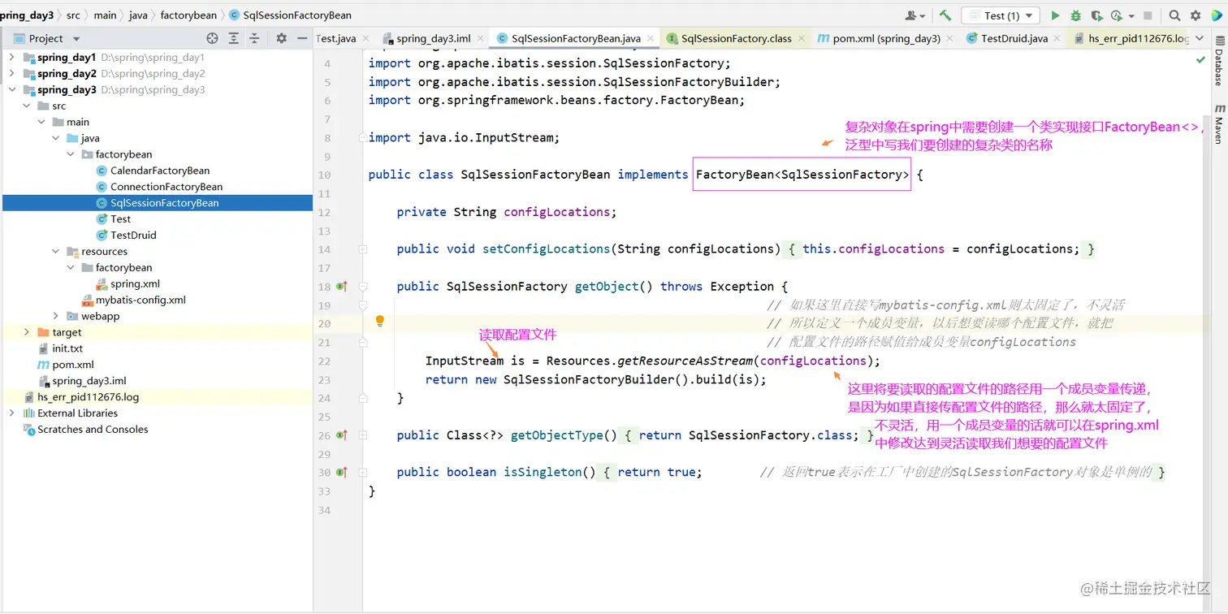Collapse the resources folder node
This screenshot has width=1228, height=614.
55,252
